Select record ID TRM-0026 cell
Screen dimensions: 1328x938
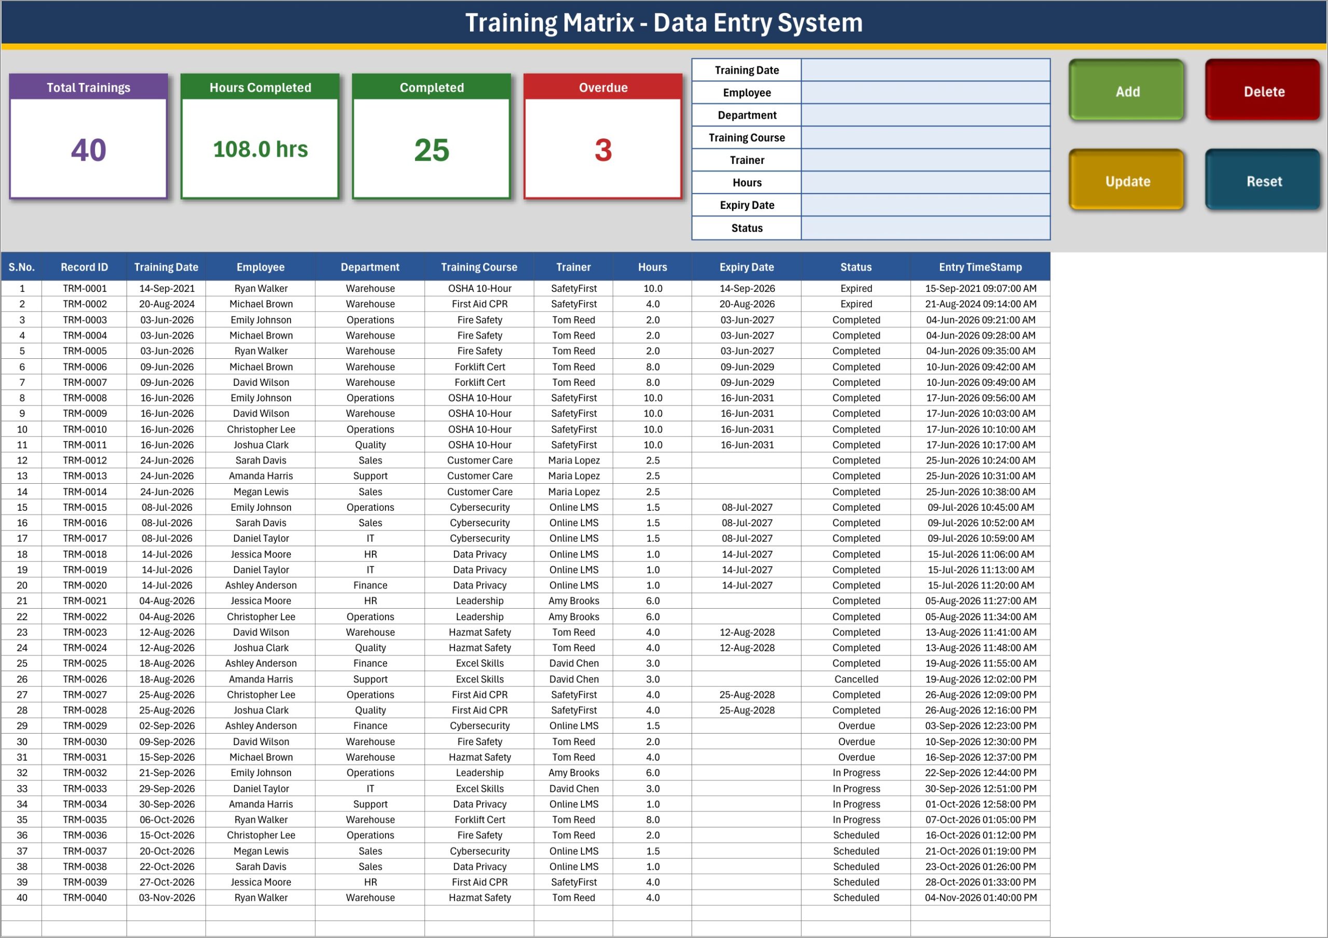coord(85,679)
